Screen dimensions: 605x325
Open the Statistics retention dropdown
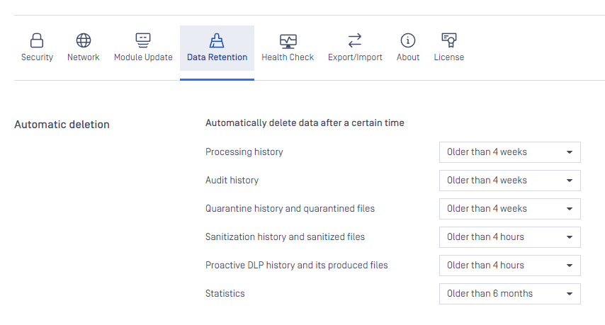pyautogui.click(x=509, y=294)
